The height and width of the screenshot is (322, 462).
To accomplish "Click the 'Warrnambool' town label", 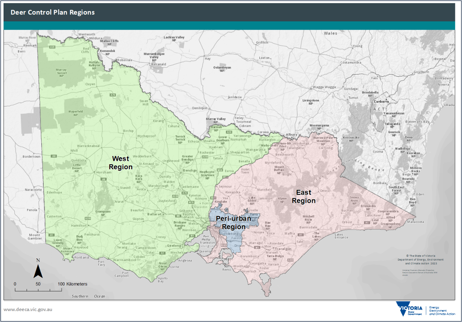I will (125, 260).
